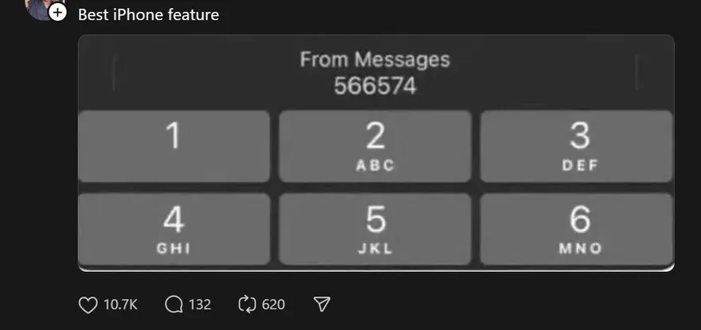Click the 132 replies count
701x330 pixels.
coord(200,305)
